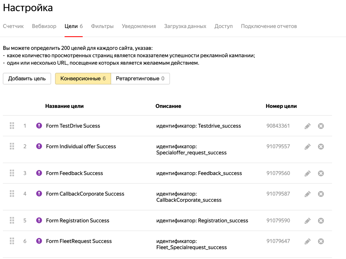Go to the Фильтры tab
Screen dimensions: 346x259
point(102,26)
